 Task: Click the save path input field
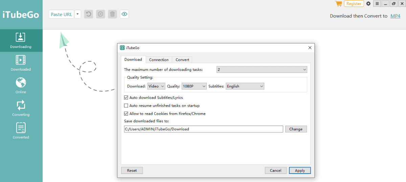[204, 129]
